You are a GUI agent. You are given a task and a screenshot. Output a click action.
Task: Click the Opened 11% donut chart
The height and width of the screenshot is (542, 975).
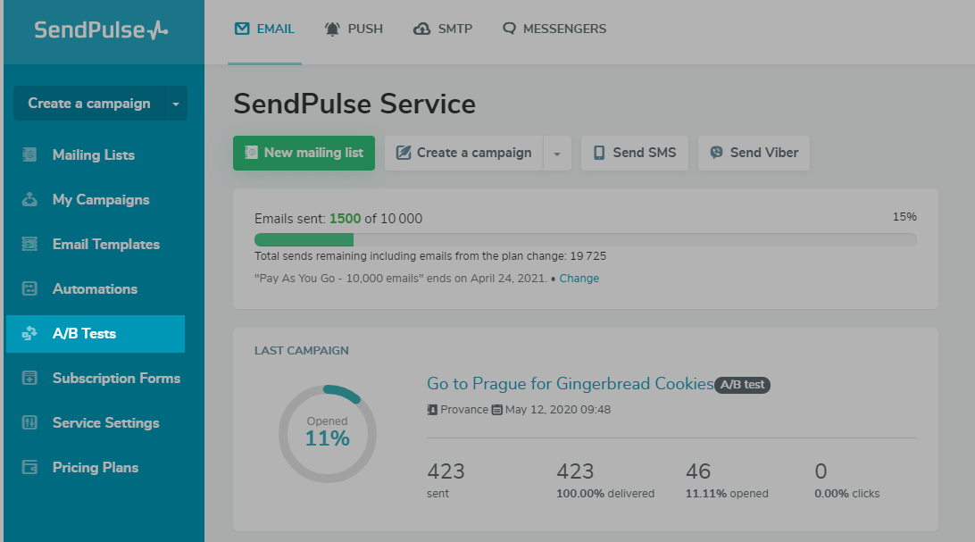click(x=328, y=434)
